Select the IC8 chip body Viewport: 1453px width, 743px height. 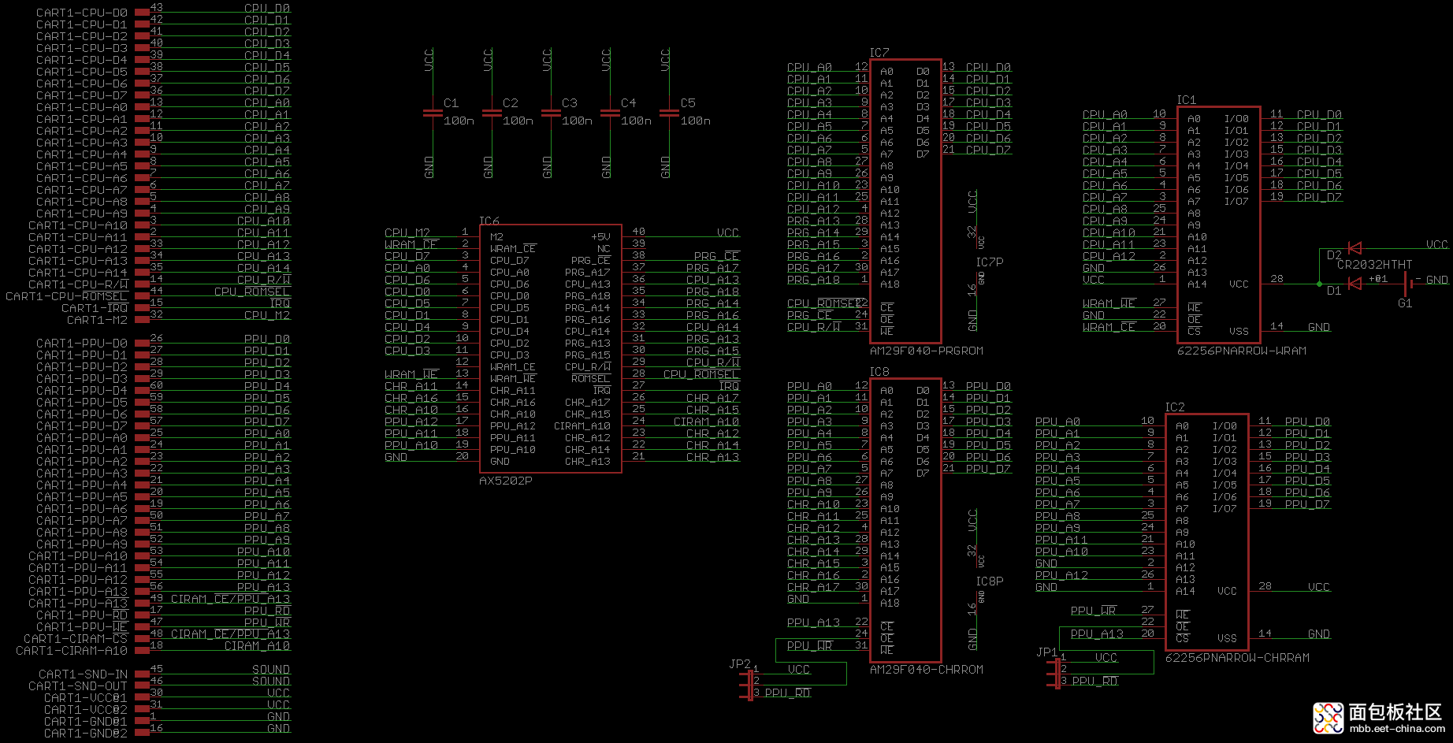905,520
